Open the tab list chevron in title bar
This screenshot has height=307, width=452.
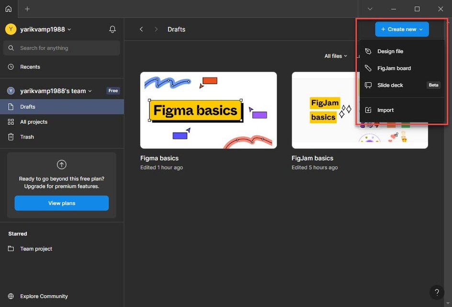[370, 9]
